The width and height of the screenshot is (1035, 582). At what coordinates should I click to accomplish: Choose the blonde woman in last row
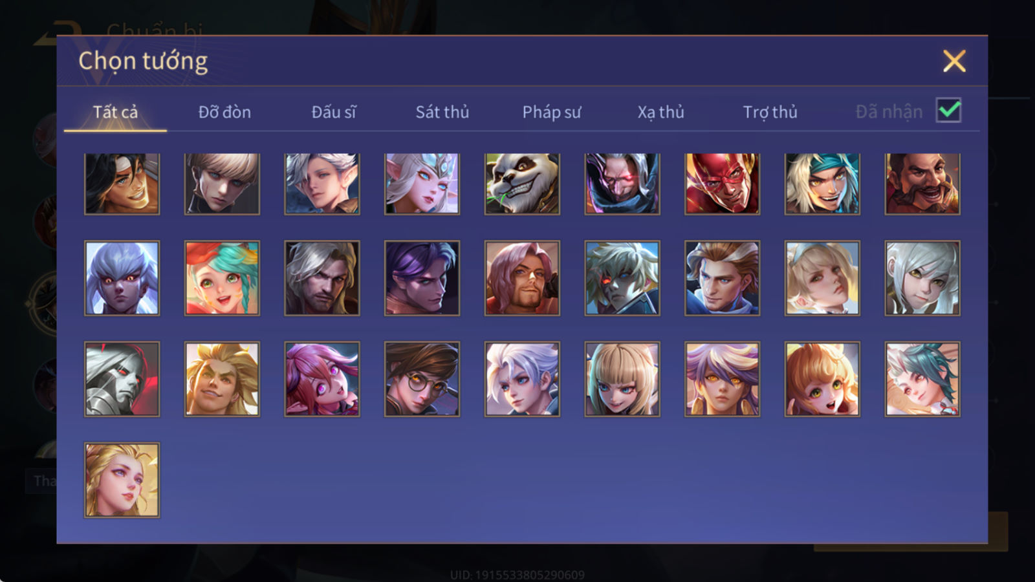tap(122, 480)
